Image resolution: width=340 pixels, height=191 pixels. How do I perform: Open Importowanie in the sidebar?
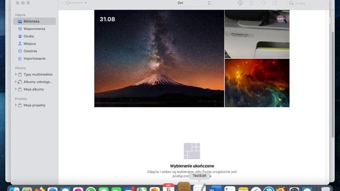pos(35,58)
